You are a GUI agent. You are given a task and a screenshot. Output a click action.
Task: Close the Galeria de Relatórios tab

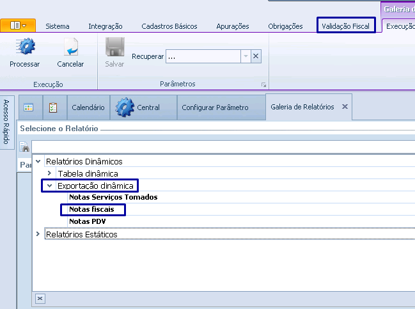click(345, 107)
